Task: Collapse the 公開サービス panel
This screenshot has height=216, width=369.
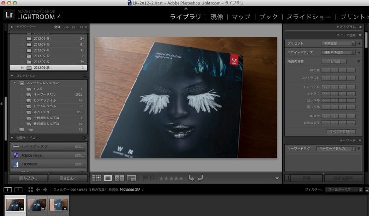Action: [x=12, y=138]
